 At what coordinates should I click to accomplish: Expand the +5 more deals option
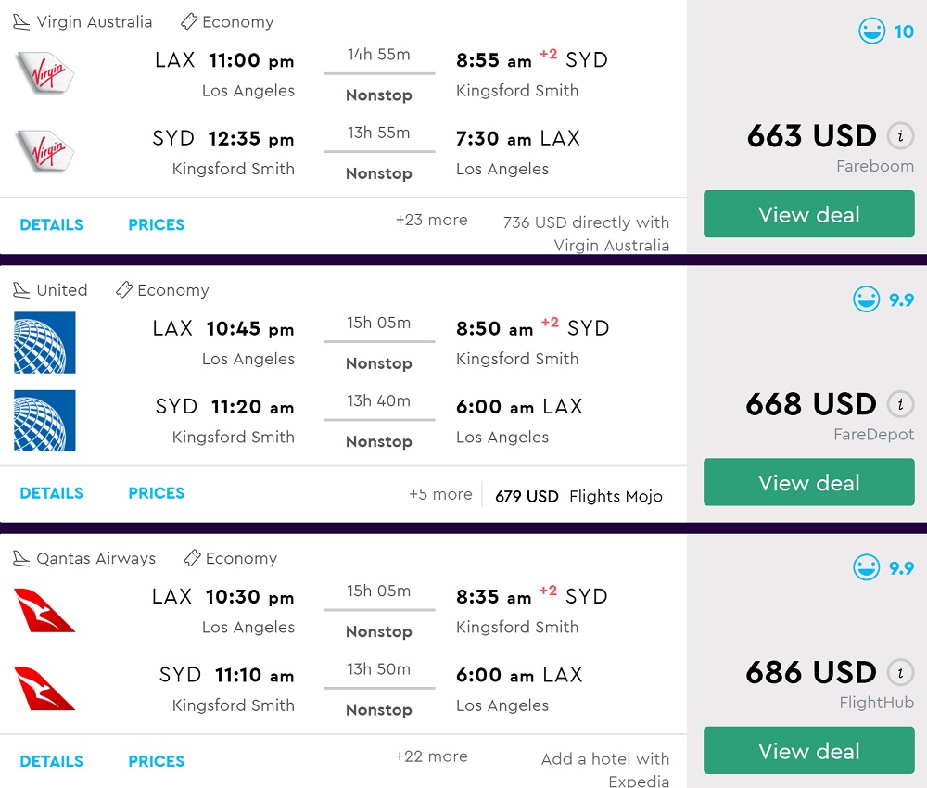(x=440, y=495)
